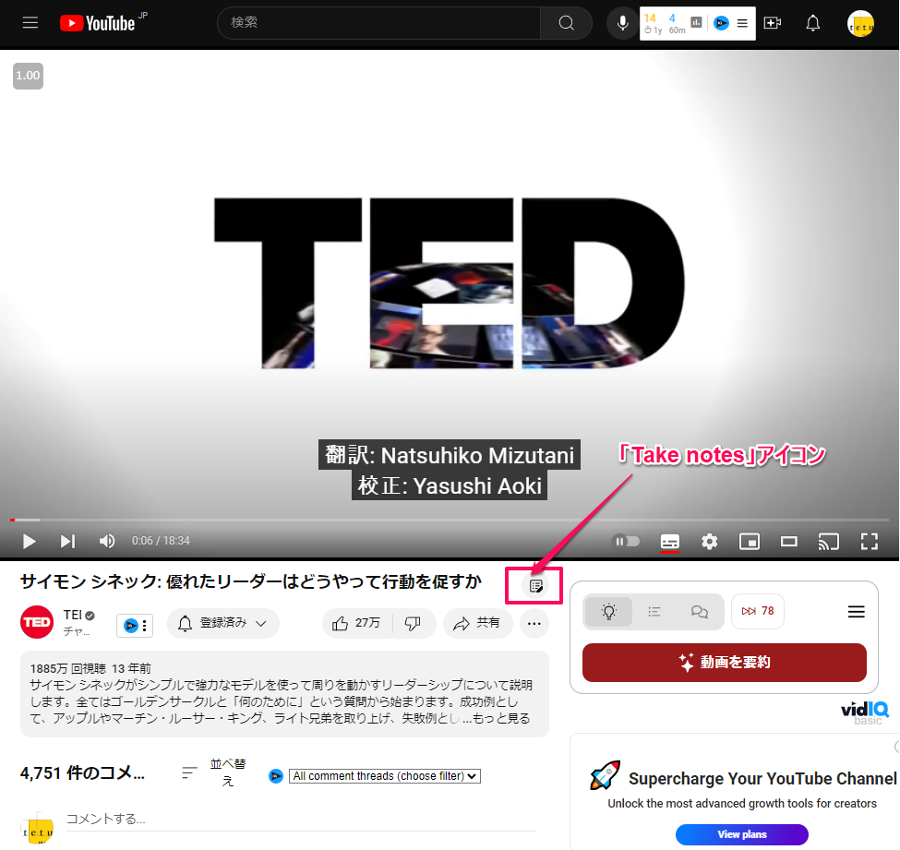The image size is (900, 850).
Task: Click the vidIQ 78 skip counter button
Action: (x=758, y=611)
